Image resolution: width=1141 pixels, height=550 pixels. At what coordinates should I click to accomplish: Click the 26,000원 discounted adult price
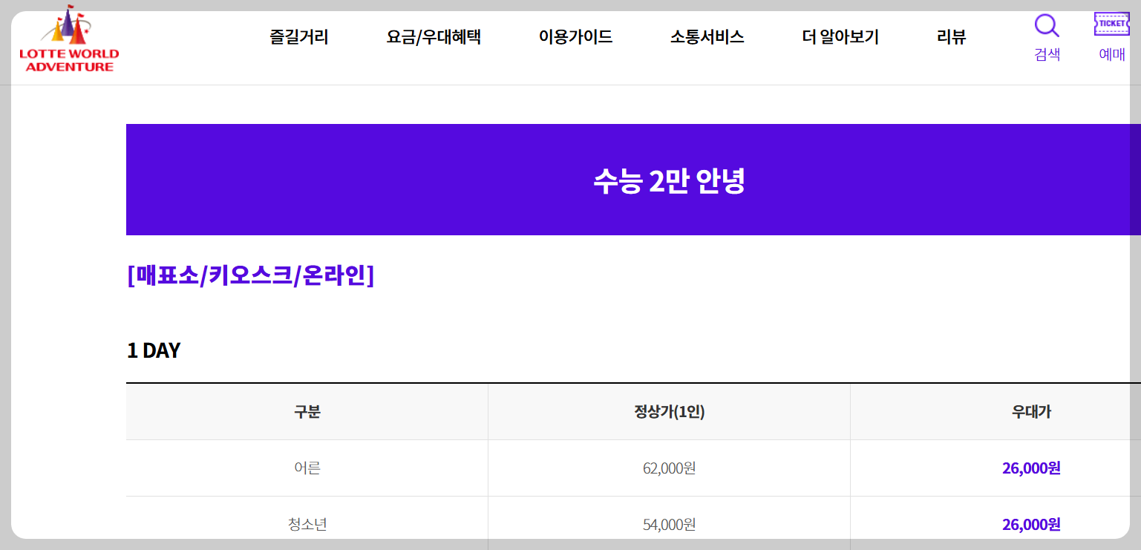click(x=1030, y=468)
